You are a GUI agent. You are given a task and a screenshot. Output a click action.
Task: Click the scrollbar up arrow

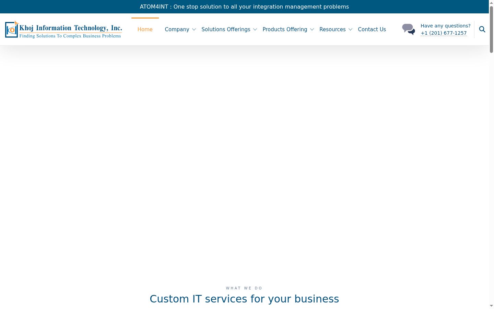click(x=491, y=2)
